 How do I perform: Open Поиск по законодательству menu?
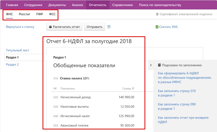(x=160, y=5)
